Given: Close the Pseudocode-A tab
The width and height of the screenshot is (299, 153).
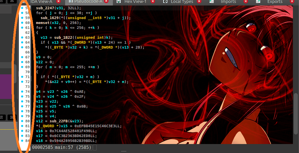Looking at the screenshot, I should (x=107, y=1).
